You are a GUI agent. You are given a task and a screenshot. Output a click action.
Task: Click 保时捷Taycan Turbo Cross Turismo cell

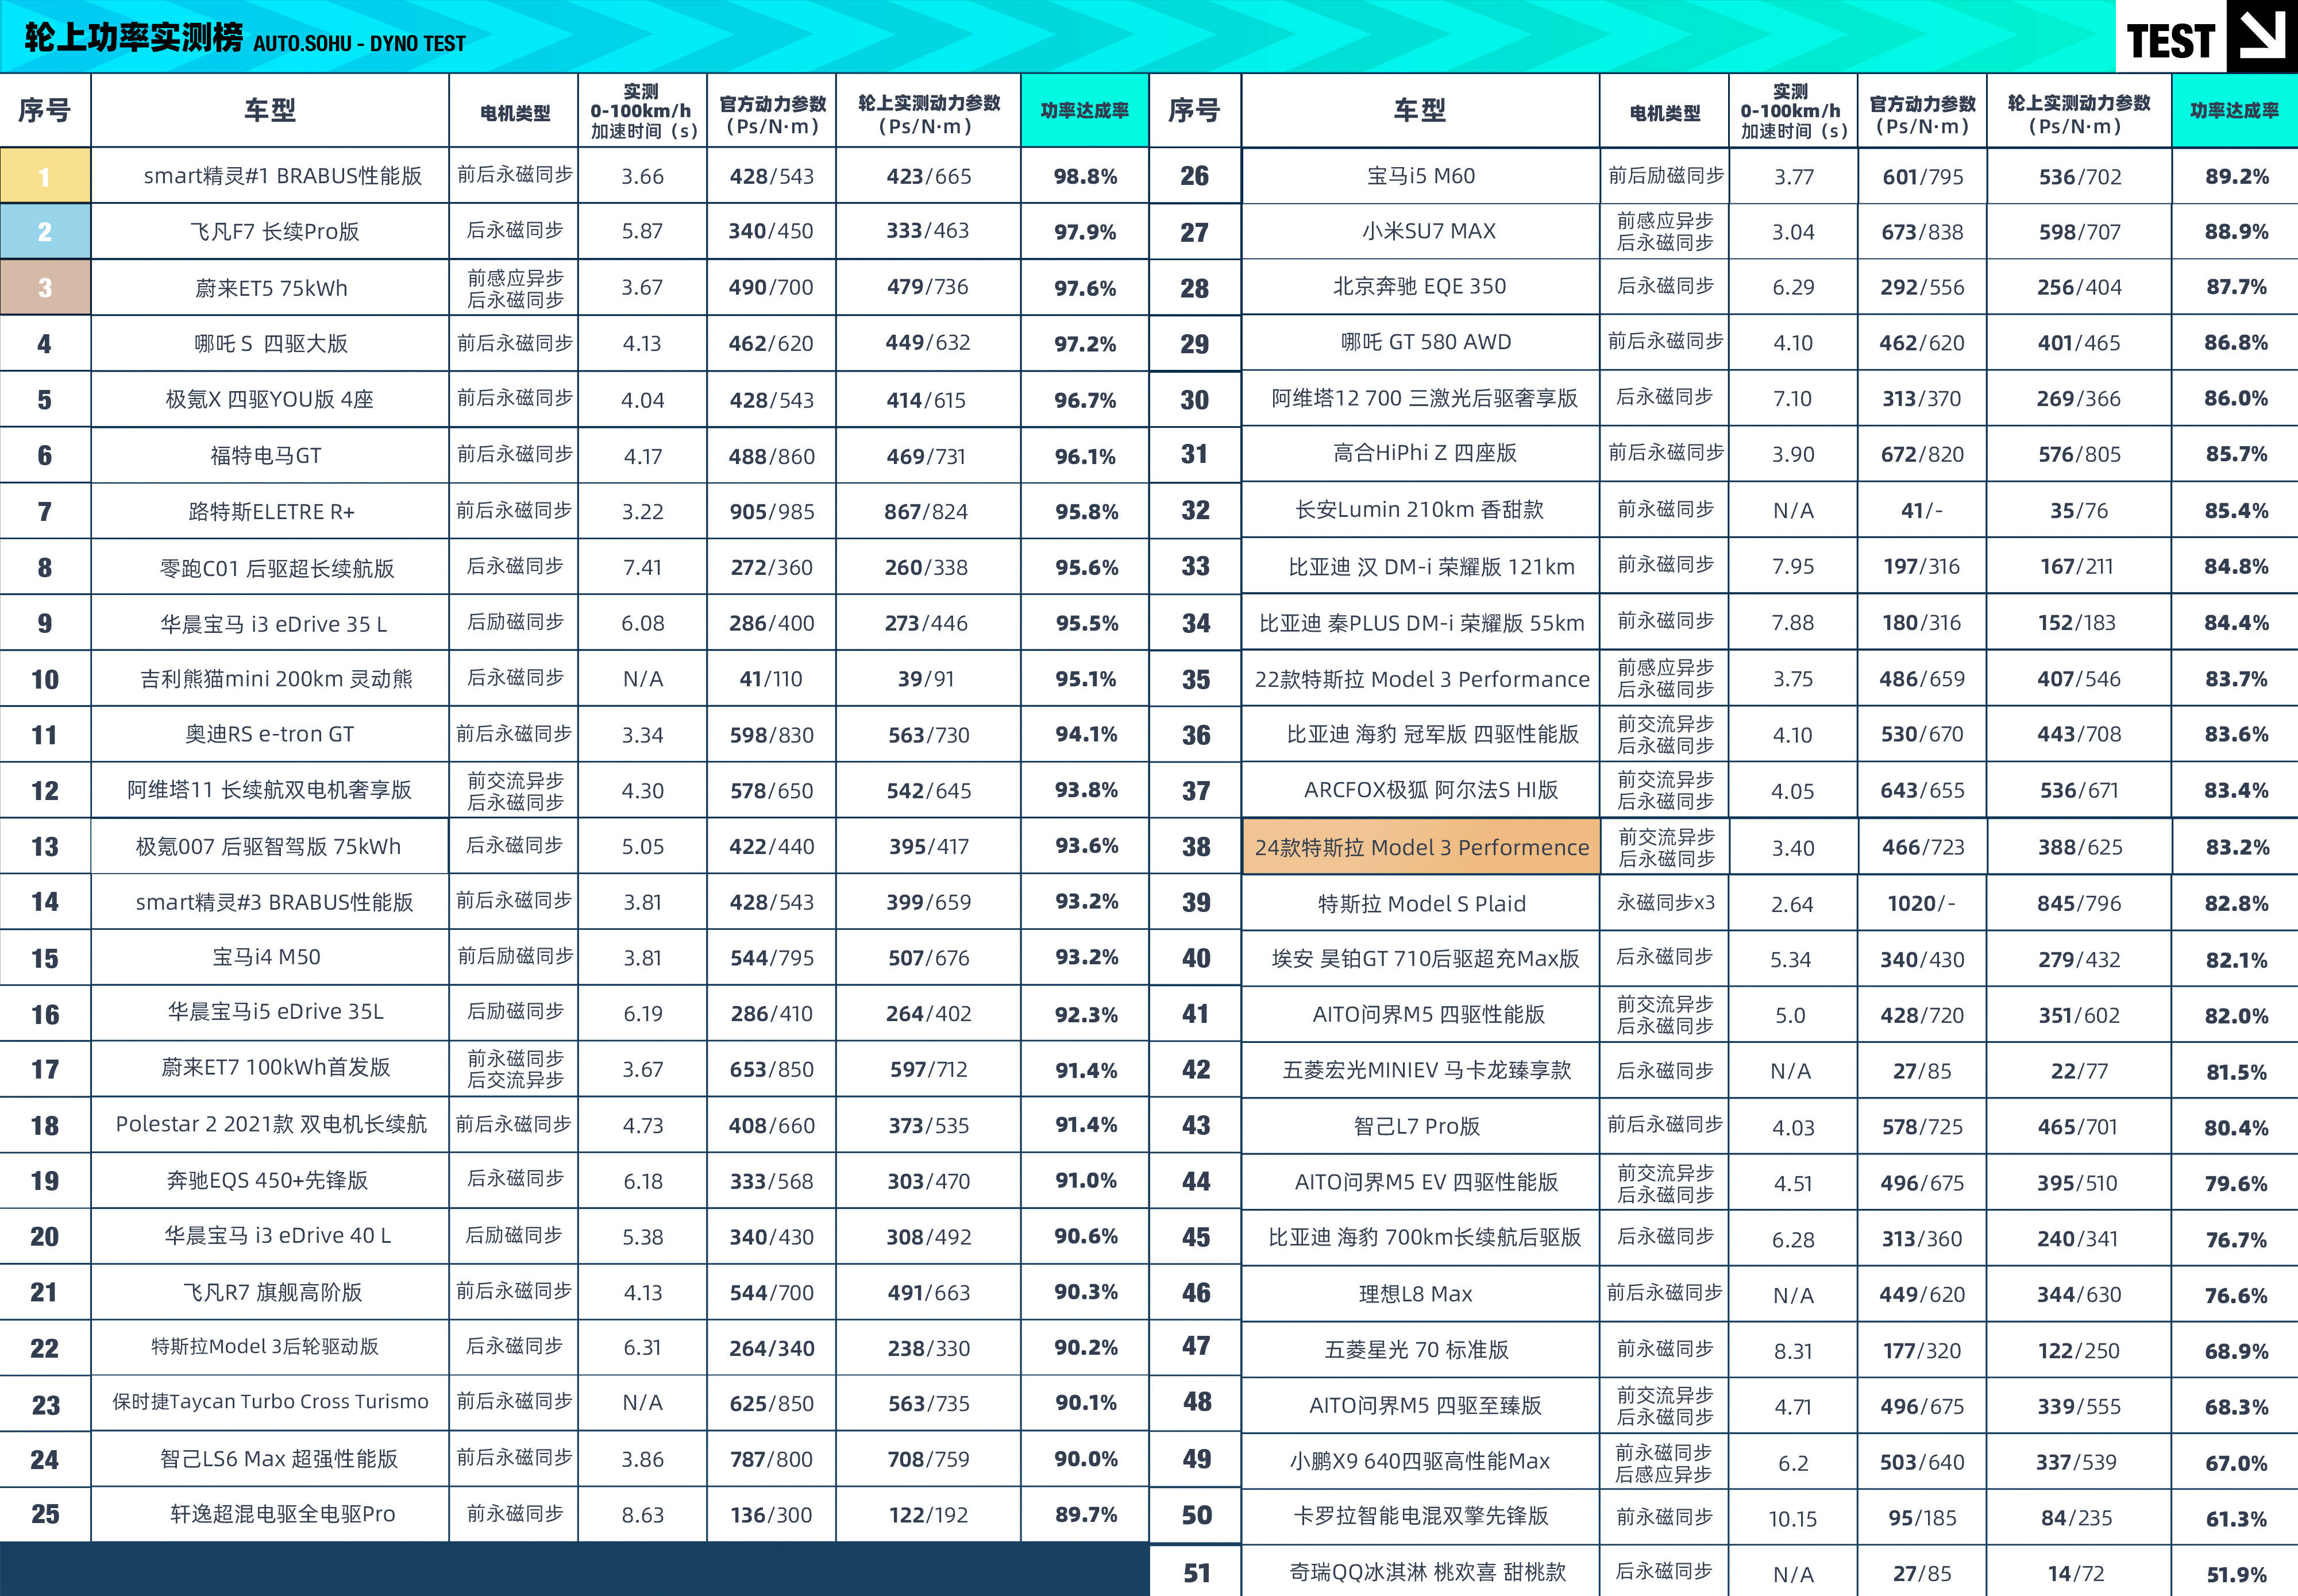coord(270,1402)
